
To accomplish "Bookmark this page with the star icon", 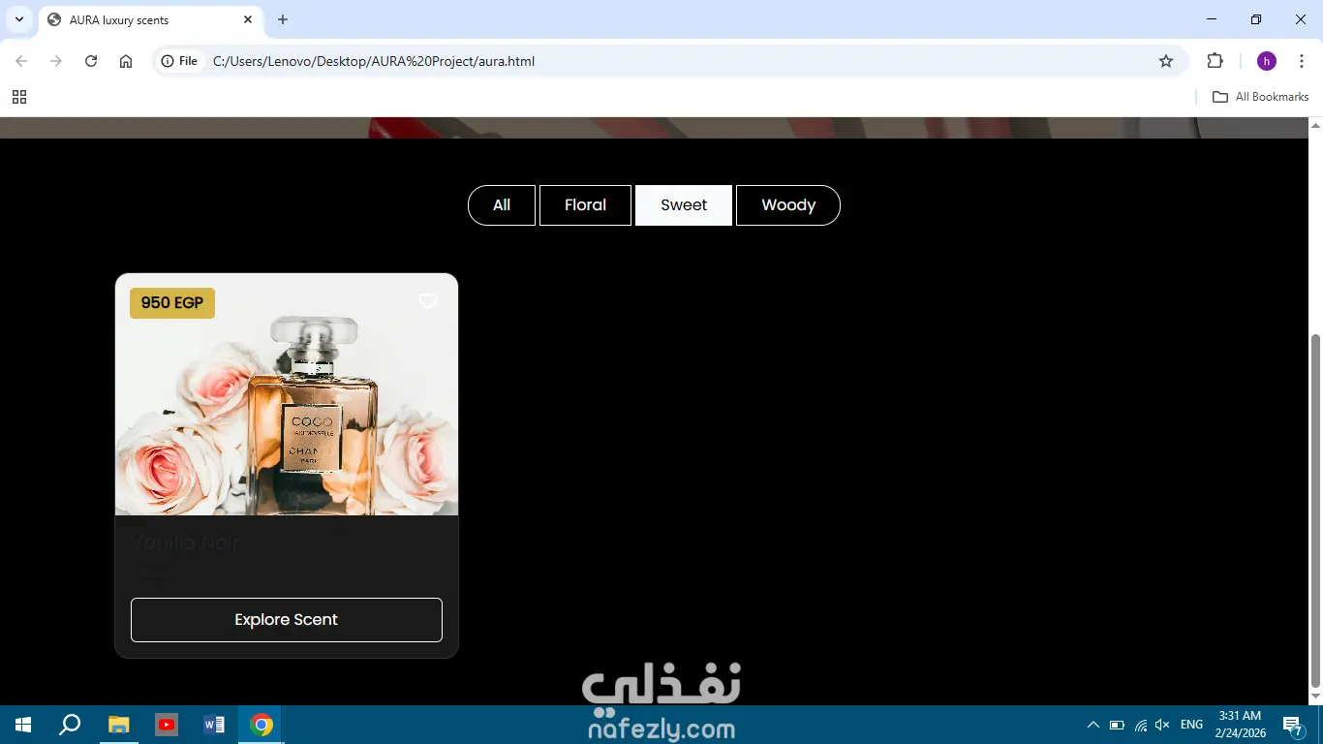I will tap(1166, 61).
